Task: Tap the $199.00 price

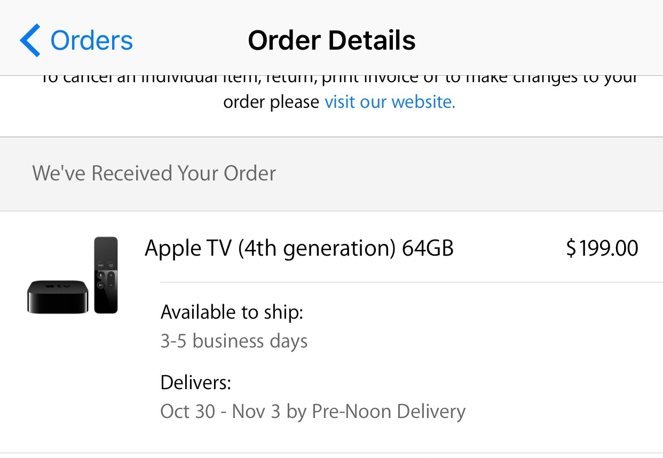Action: 602,248
